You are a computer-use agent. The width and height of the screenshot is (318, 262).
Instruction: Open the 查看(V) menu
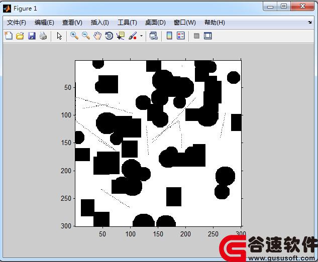point(72,22)
